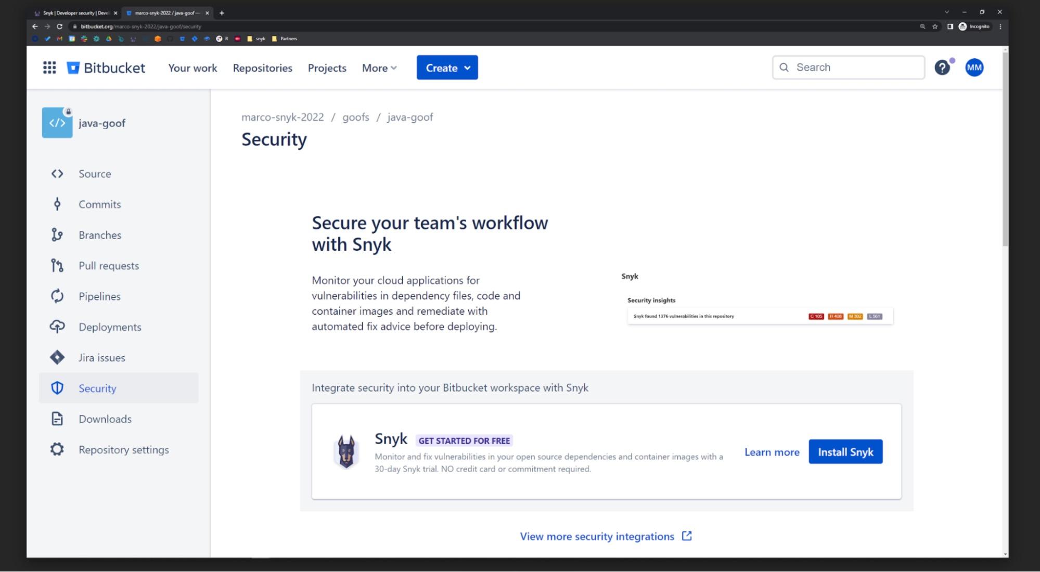The width and height of the screenshot is (1040, 572).
Task: Open the Create dropdown menu
Action: tap(448, 68)
